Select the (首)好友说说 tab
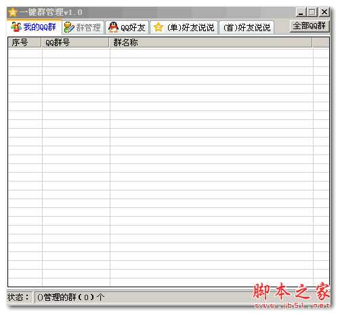This screenshot has width=338, height=313. (247, 28)
